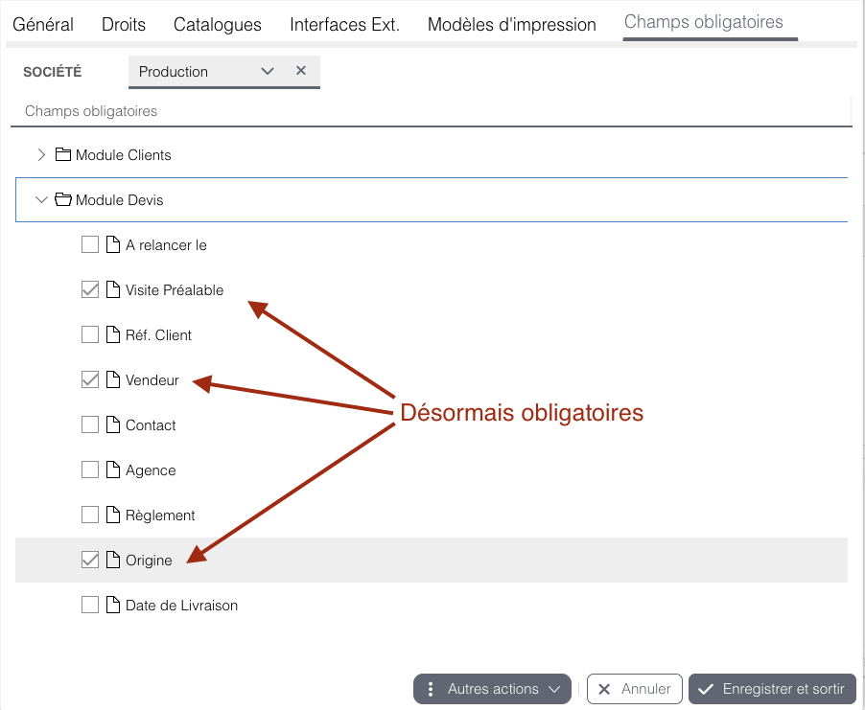Click the document icon beside Agence
Image resolution: width=865 pixels, height=710 pixels.
tap(112, 470)
